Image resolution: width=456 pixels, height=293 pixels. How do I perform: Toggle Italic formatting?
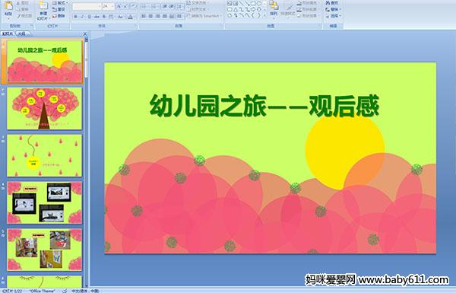coord(82,17)
